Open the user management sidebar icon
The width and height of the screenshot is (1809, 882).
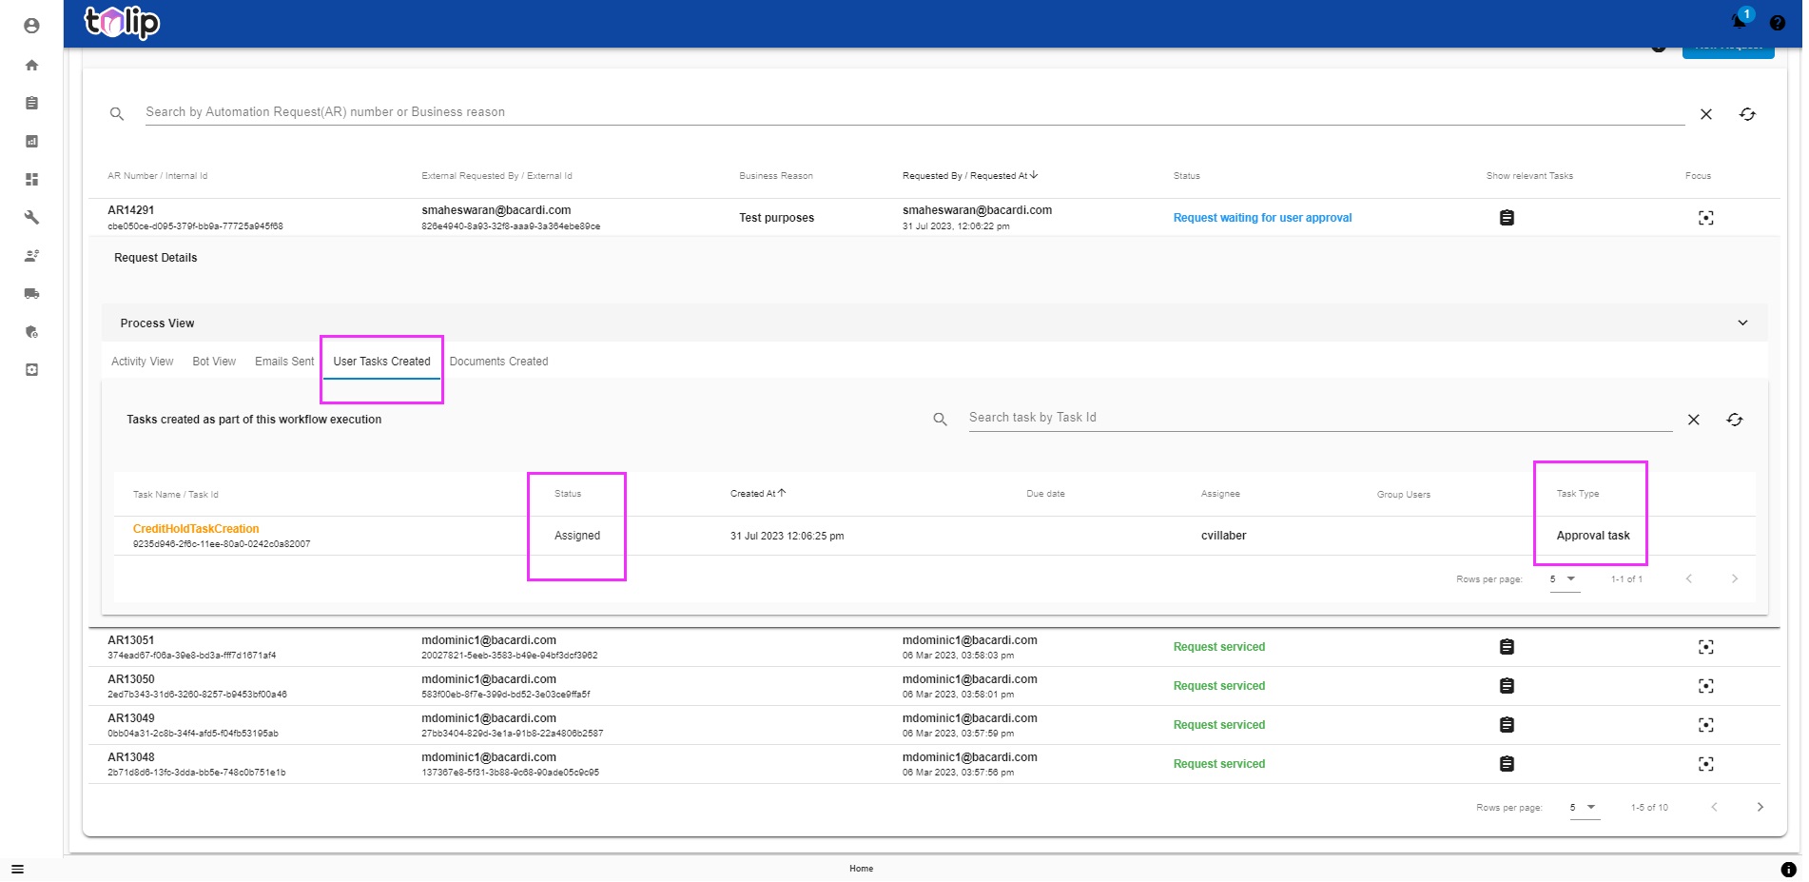(31, 255)
